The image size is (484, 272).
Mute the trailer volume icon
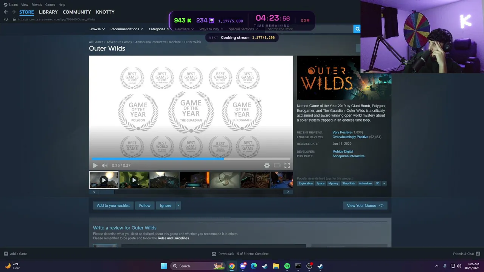point(105,165)
